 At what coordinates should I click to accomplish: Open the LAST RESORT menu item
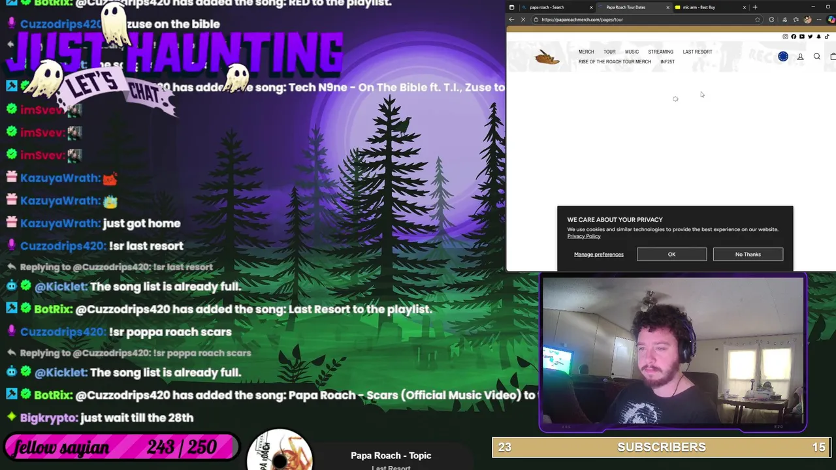point(698,52)
